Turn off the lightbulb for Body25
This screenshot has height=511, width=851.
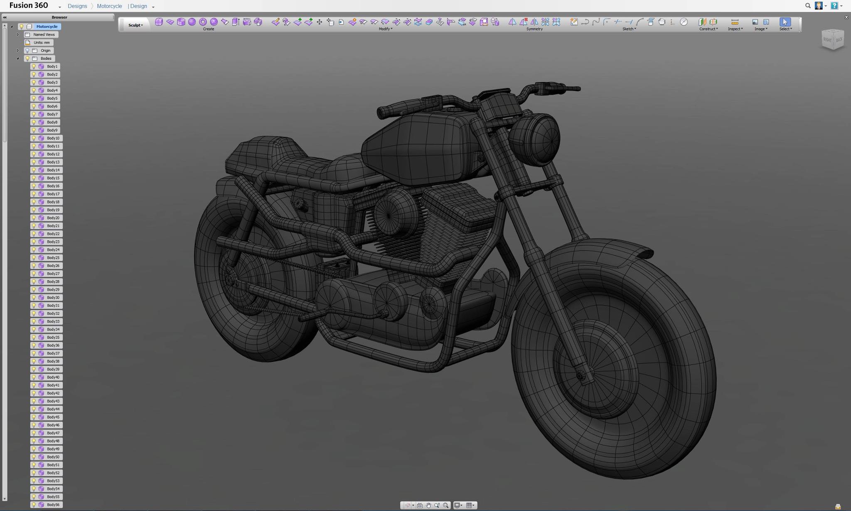pos(34,257)
